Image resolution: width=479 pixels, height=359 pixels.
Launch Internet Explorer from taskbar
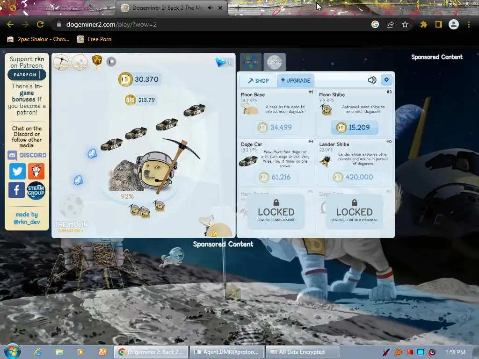click(38, 352)
